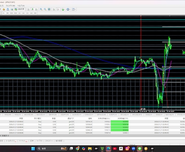
Task: Open Google Chrome from the taskbar
Action: (77, 148)
